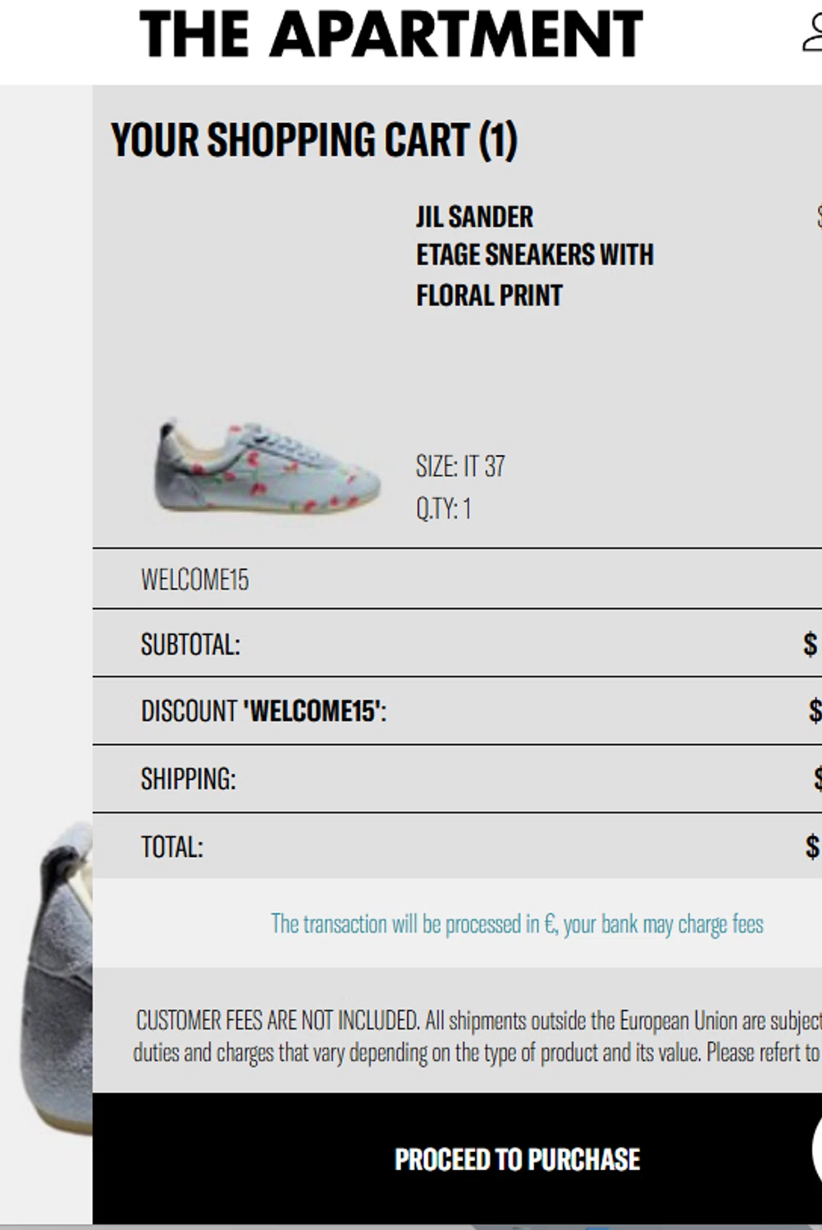Screen dimensions: 822x1230
Task: Click the subtotal dollar amount
Action: [x=811, y=645]
